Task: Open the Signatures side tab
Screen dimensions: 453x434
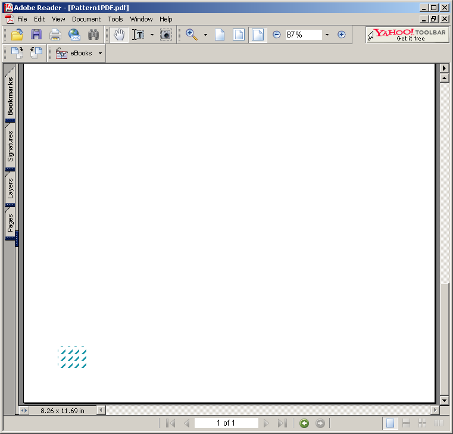Action: 10,146
